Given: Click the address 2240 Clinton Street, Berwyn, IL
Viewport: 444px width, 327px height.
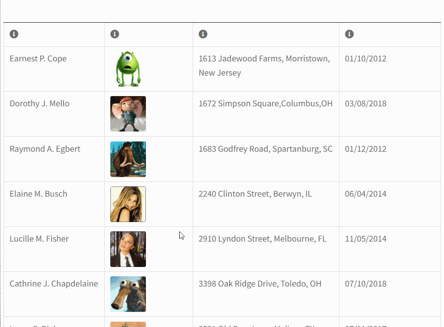Looking at the screenshot, I should point(255,194).
